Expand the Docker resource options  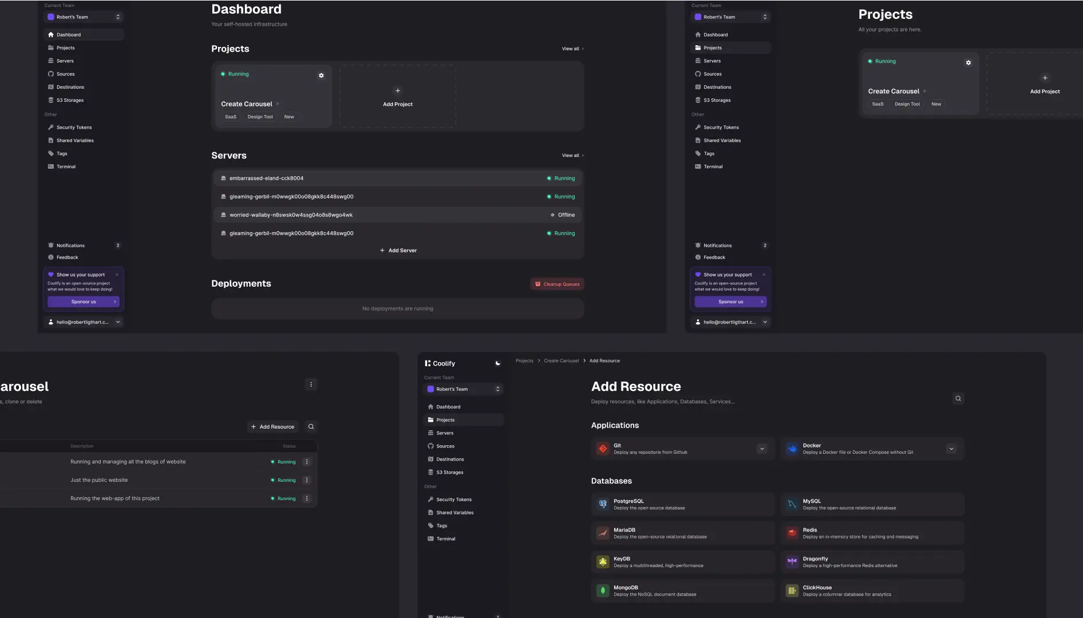tap(951, 449)
